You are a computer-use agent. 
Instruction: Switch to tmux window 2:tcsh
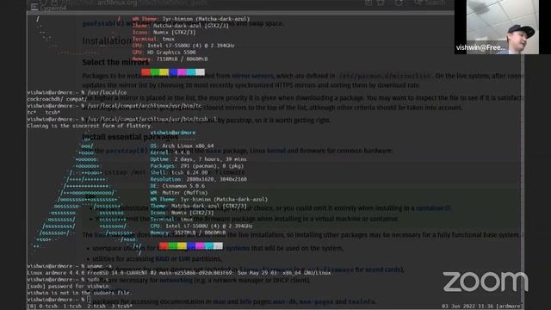96,307
